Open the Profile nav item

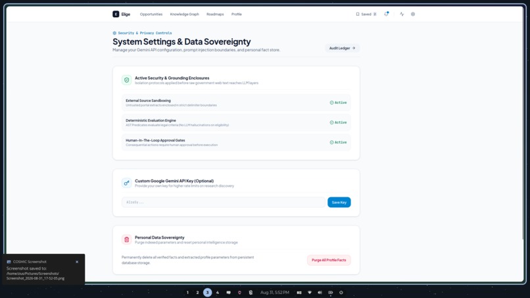click(236, 14)
